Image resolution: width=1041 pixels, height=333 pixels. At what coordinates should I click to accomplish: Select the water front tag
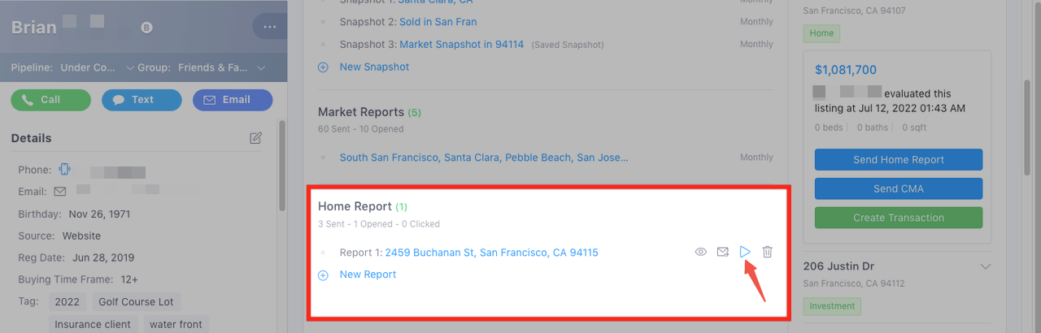[x=176, y=324]
